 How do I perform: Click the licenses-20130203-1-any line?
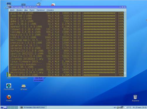(67, 59)
